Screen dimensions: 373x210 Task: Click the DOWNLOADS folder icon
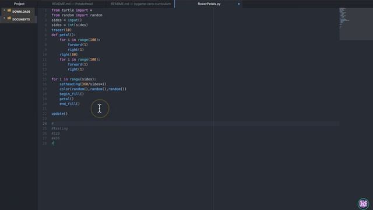(9, 10)
